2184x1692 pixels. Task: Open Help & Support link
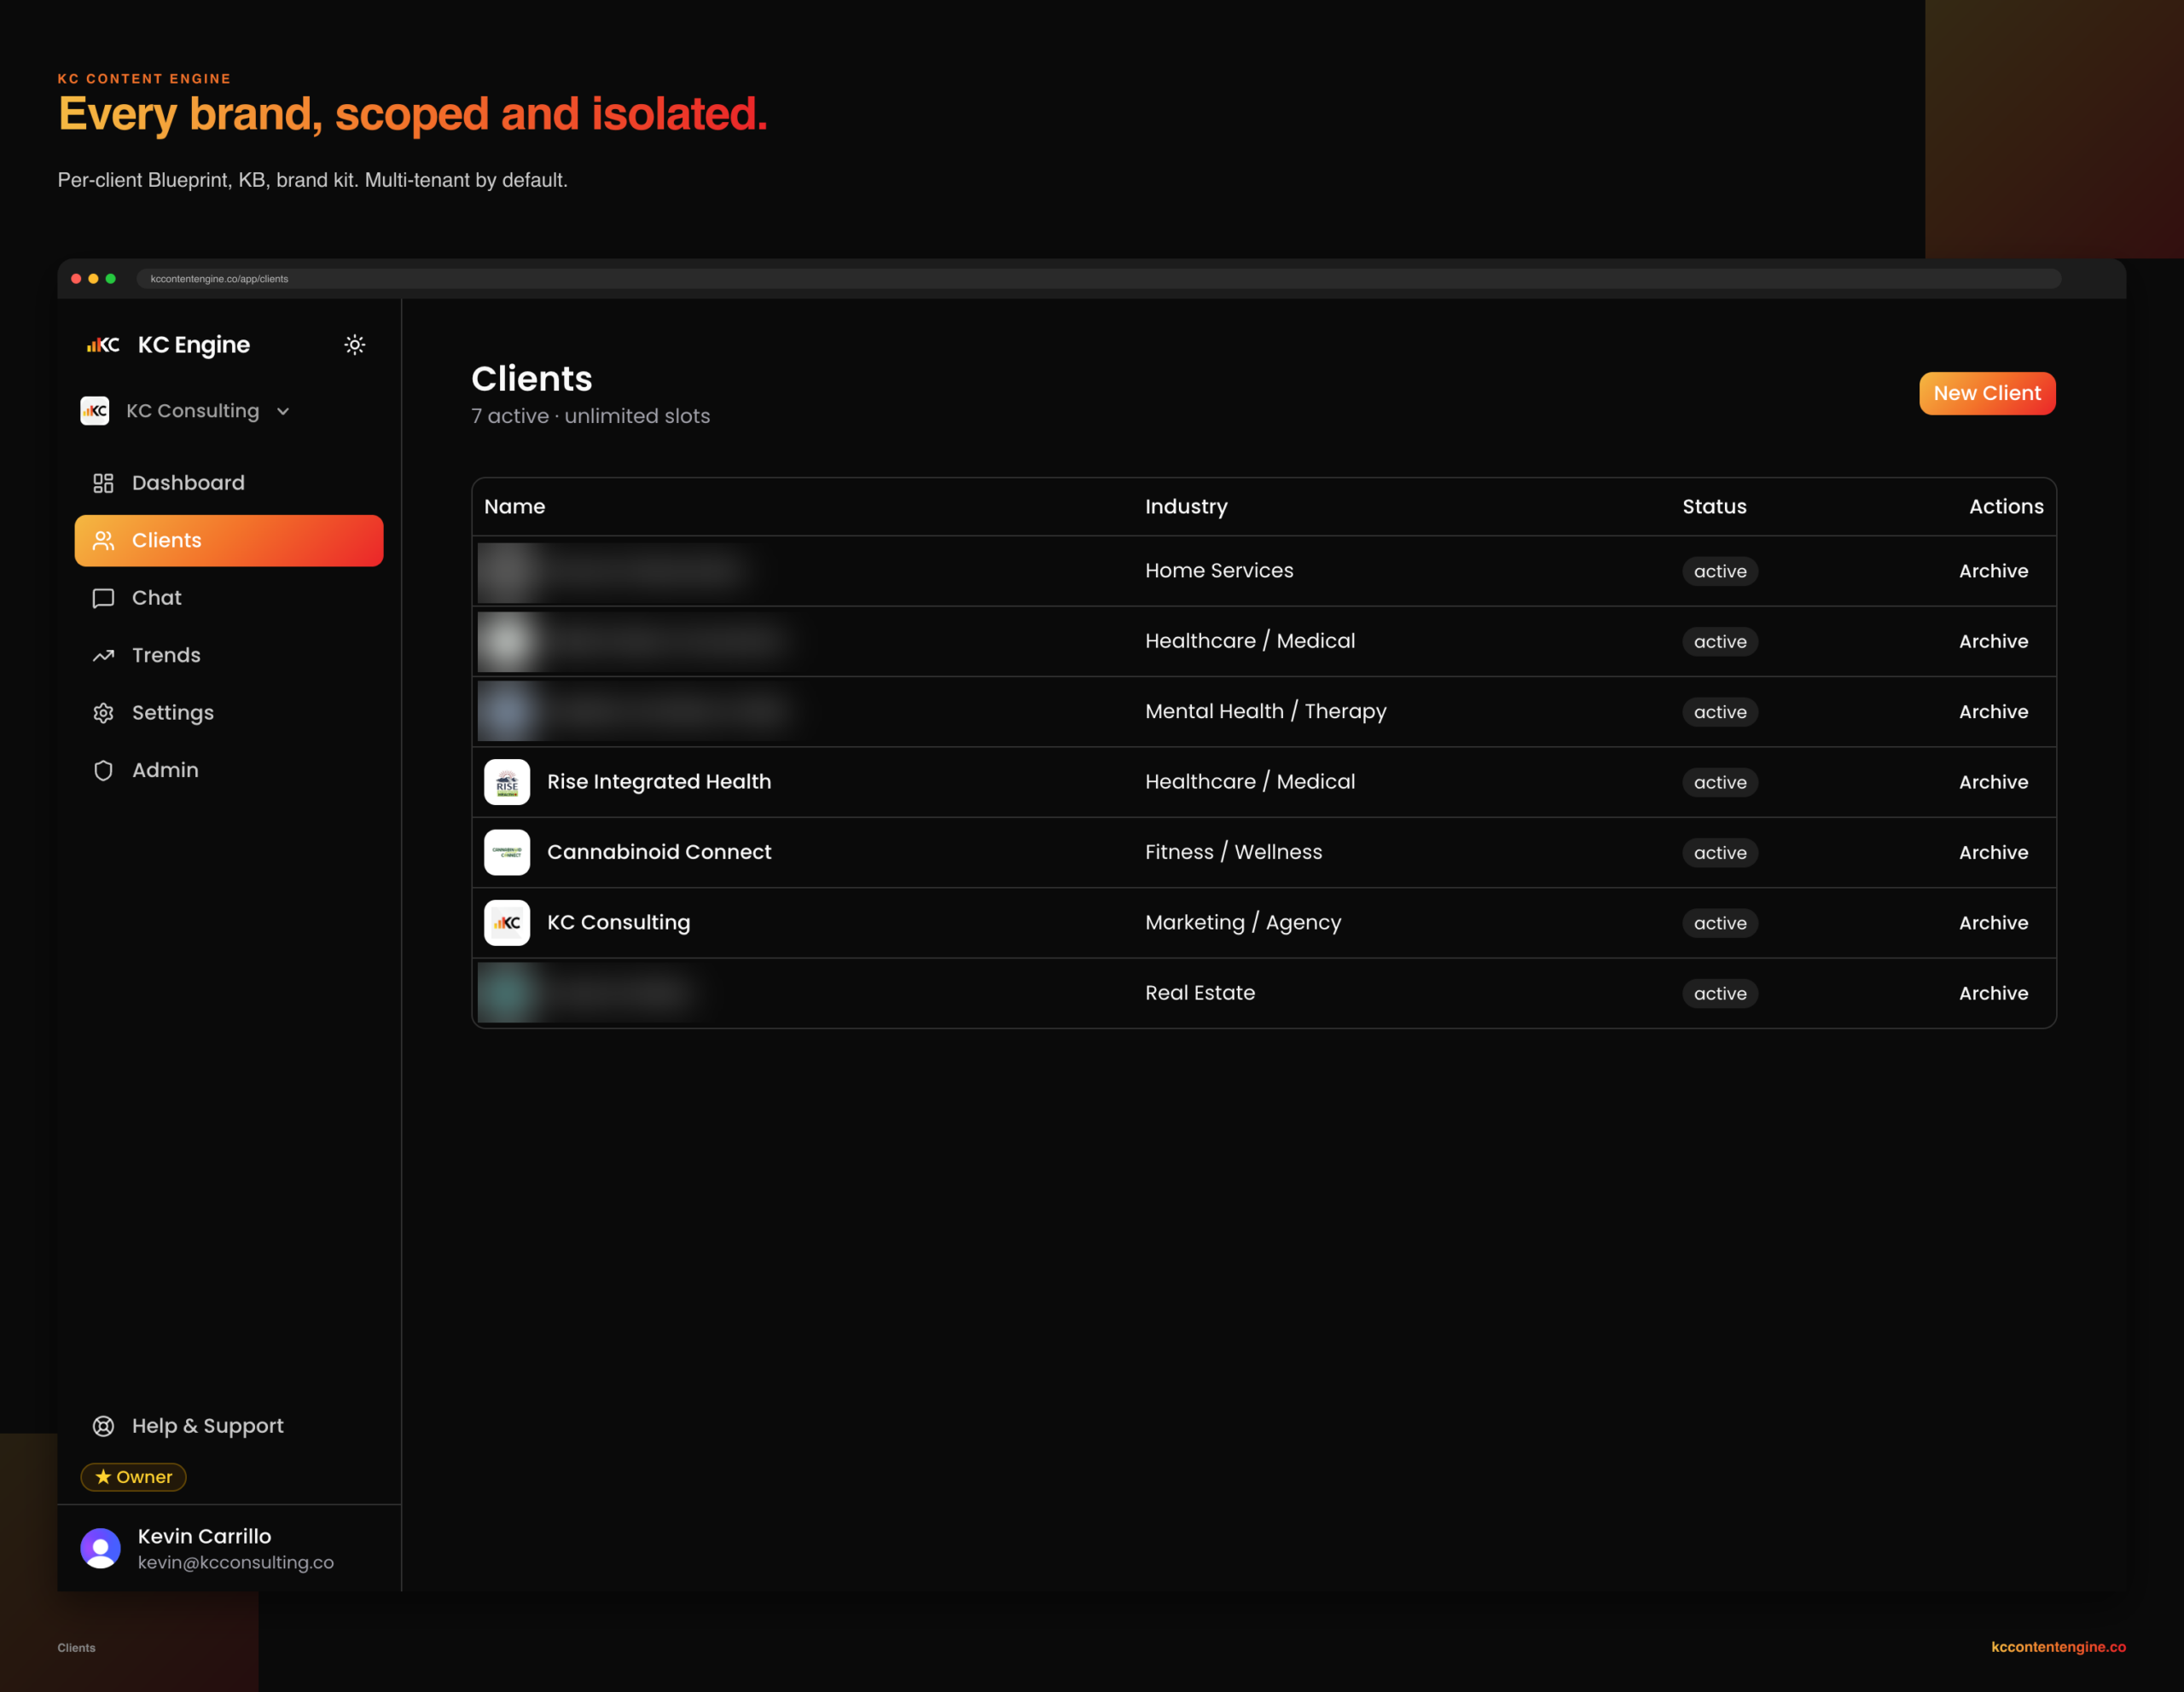208,1426
